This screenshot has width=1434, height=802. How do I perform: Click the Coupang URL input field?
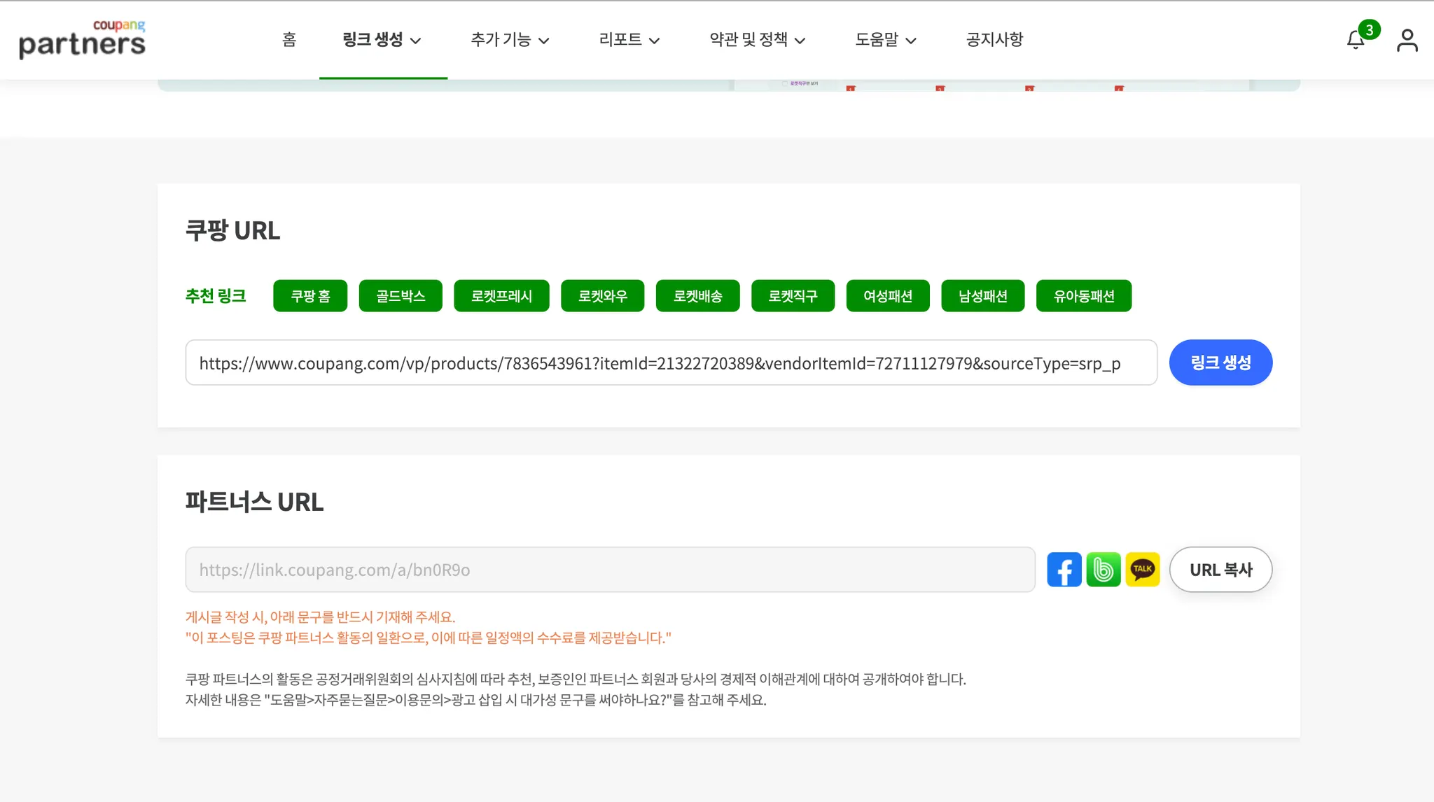click(x=671, y=363)
